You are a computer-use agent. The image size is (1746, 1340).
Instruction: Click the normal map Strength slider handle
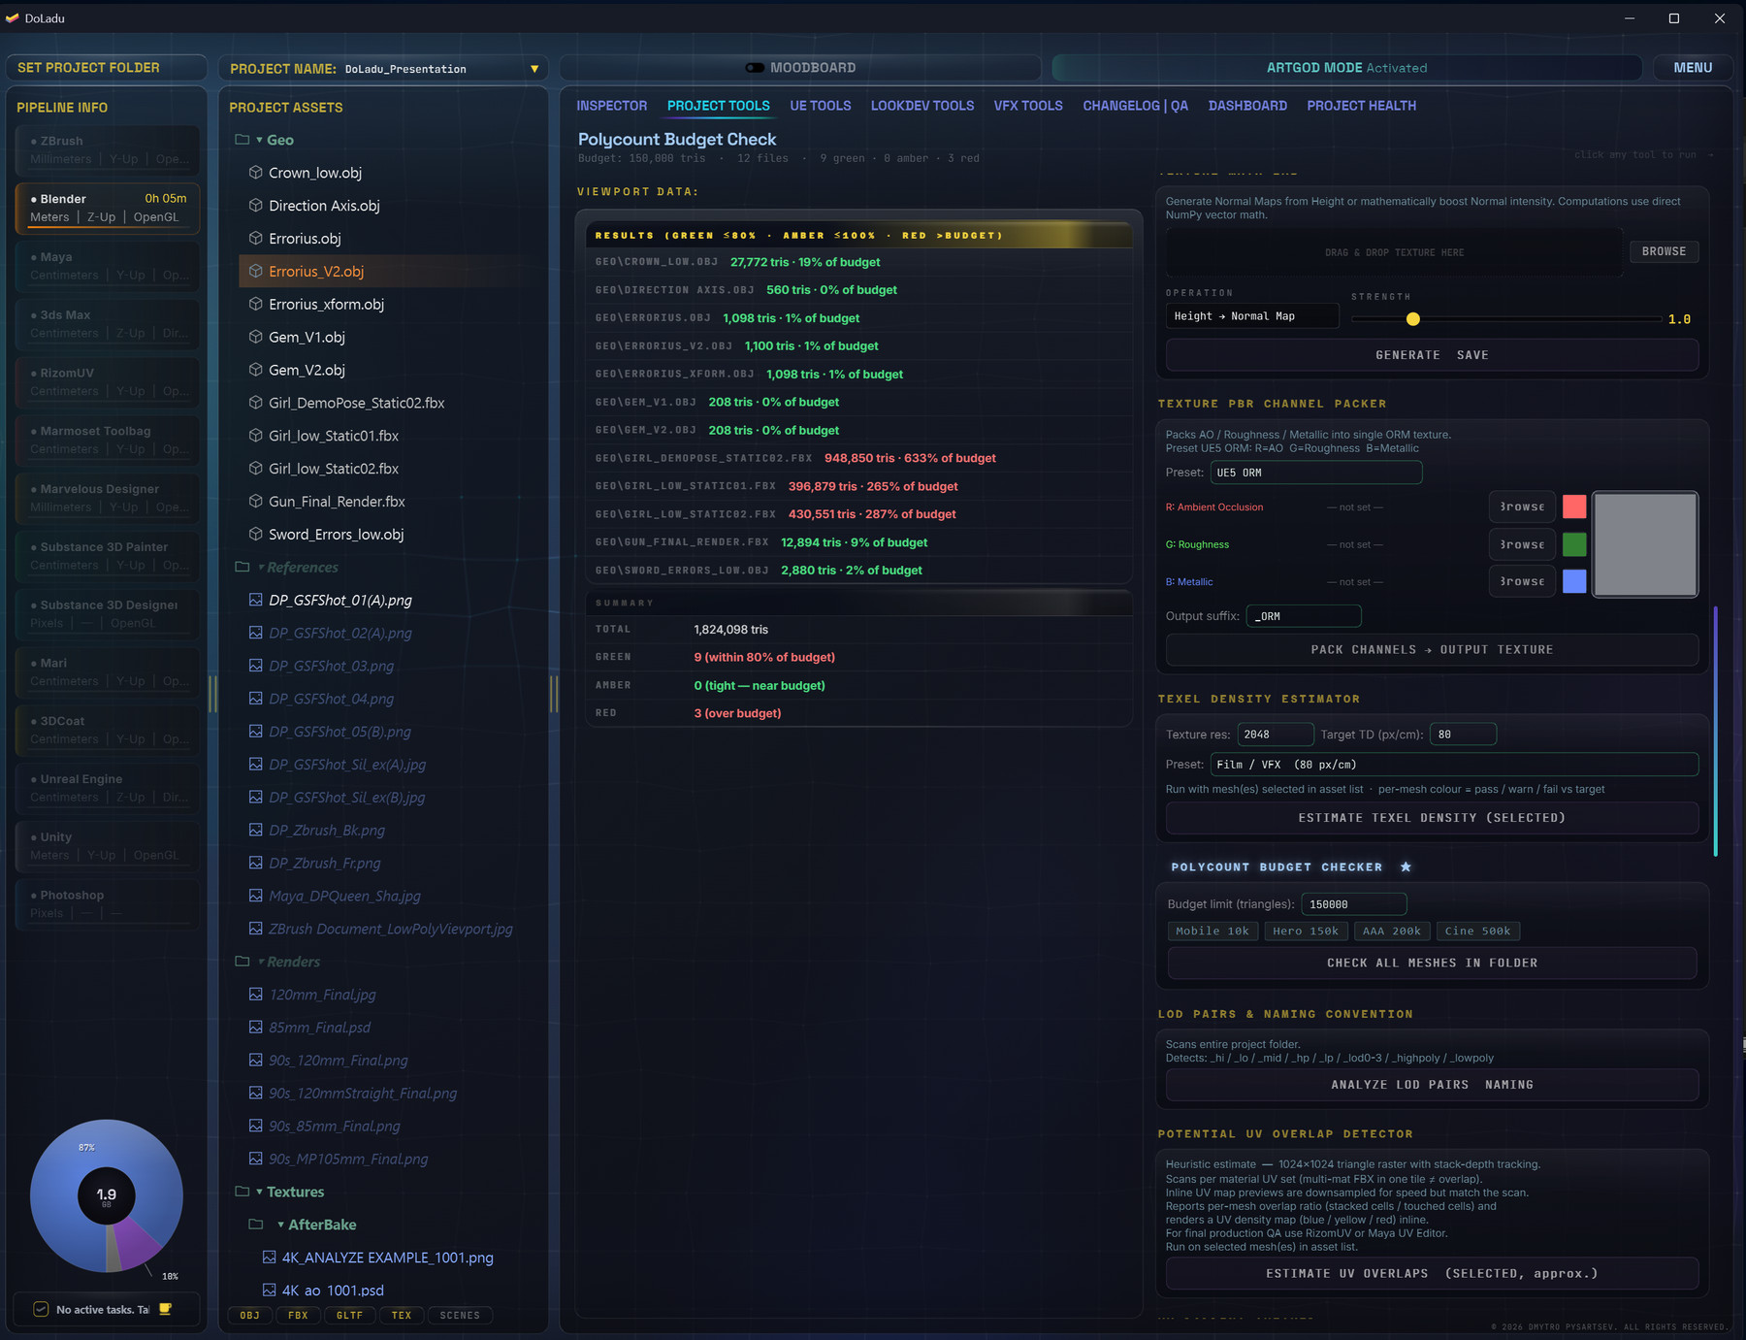pyautogui.click(x=1412, y=319)
